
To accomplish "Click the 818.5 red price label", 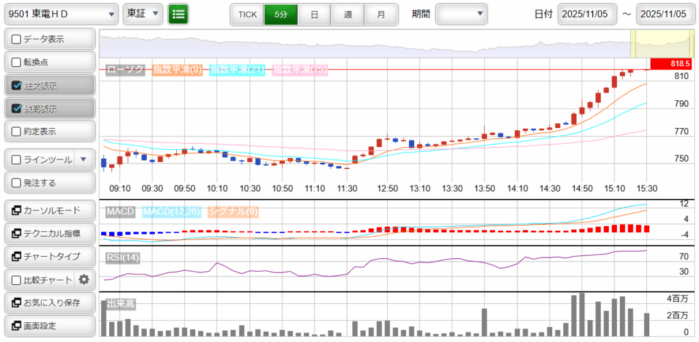I will click(x=672, y=63).
